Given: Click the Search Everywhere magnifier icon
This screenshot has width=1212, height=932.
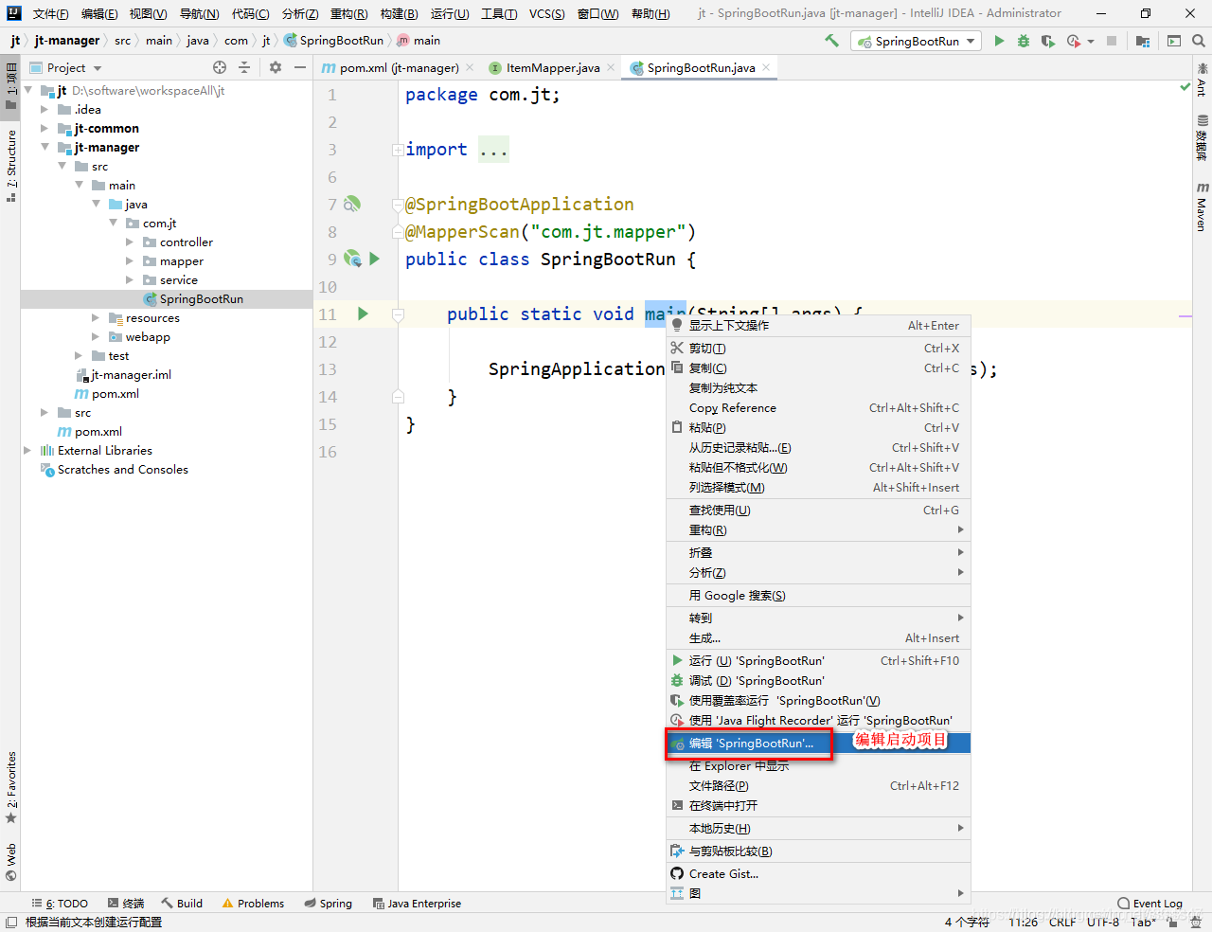Looking at the screenshot, I should click(x=1198, y=41).
